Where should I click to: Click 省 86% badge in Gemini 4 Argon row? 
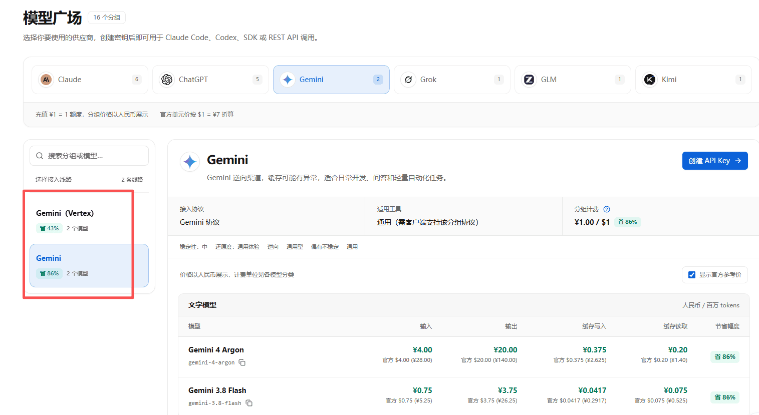click(725, 357)
